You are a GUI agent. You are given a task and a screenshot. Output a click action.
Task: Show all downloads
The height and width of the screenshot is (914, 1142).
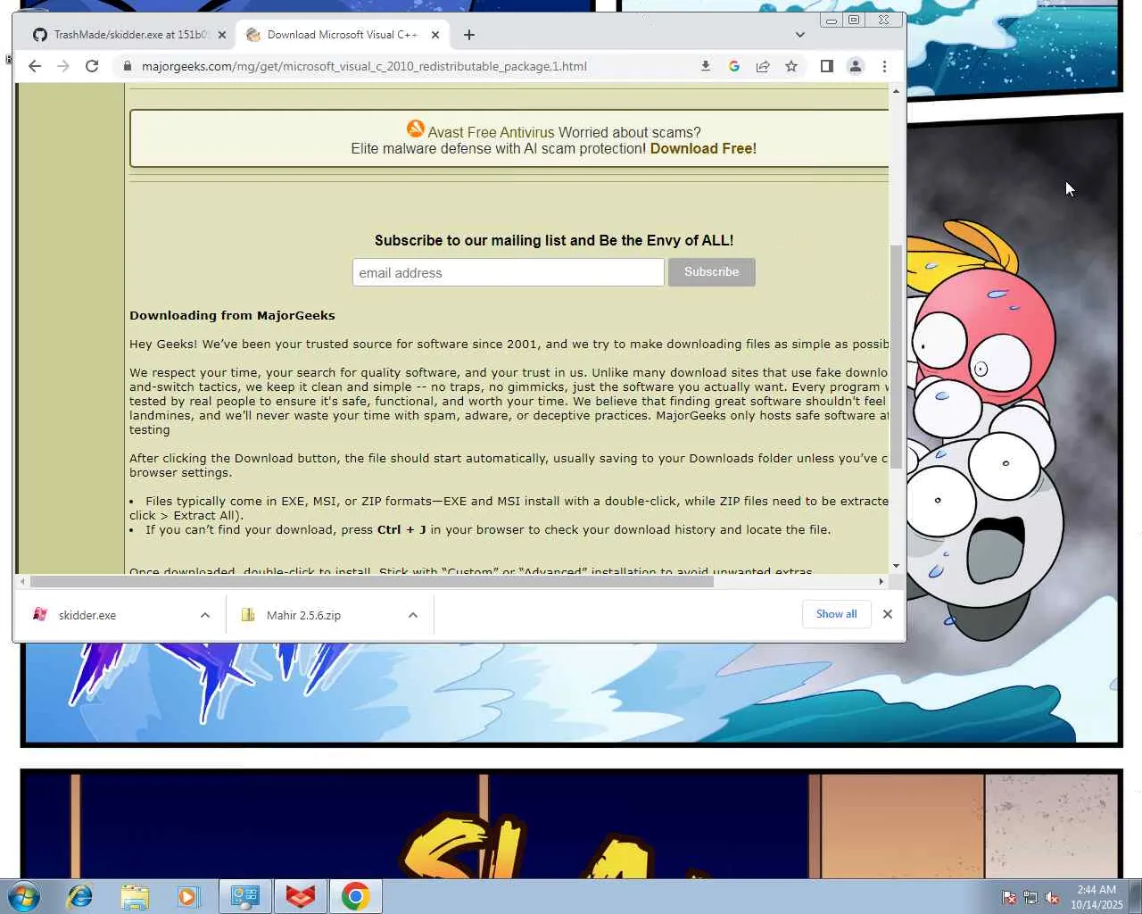click(x=837, y=614)
